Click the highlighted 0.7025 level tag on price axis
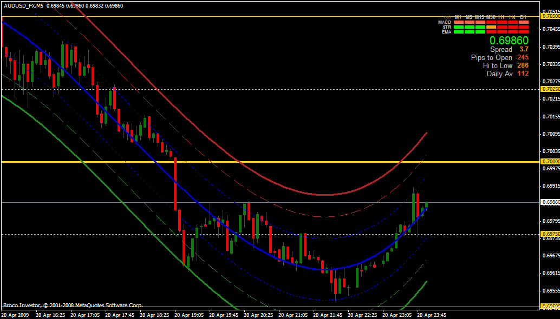Screen dimensions: 560x319 tap(551, 89)
